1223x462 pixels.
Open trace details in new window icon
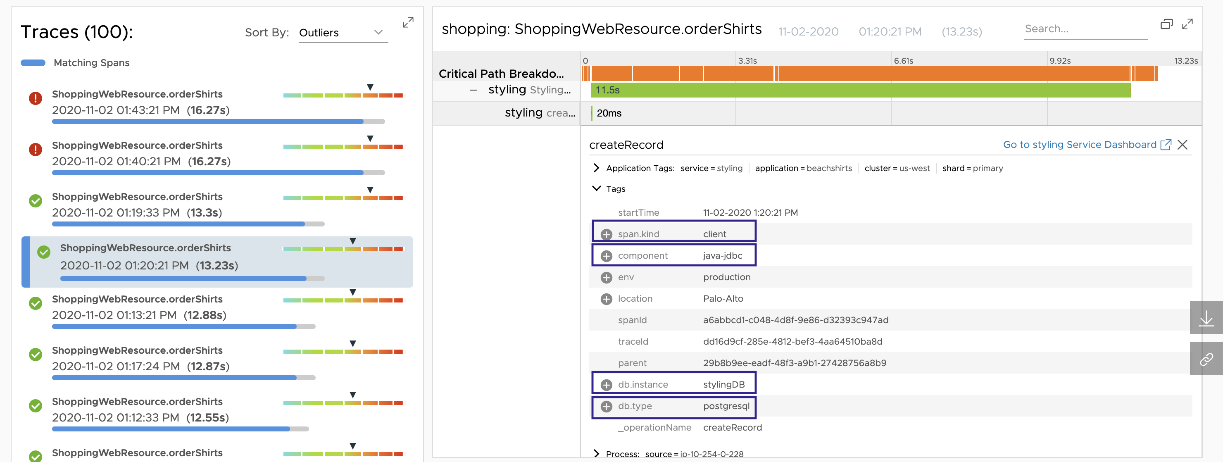(1166, 24)
